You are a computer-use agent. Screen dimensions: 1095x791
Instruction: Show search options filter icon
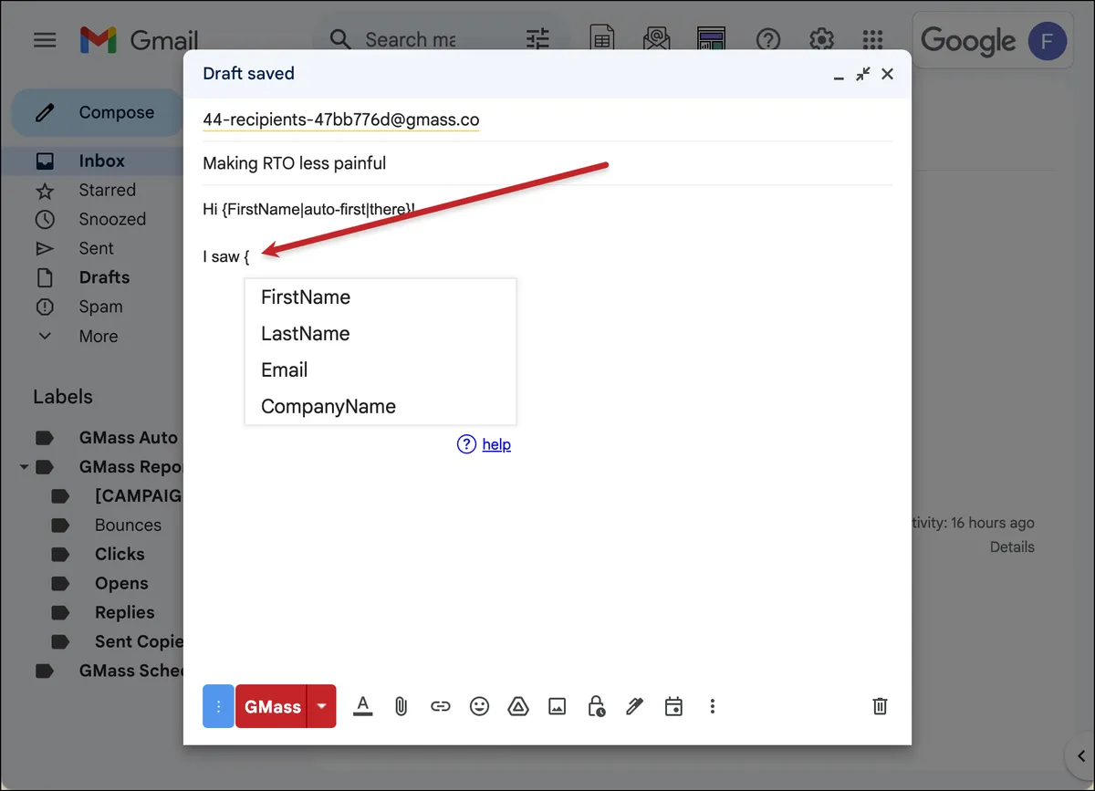pyautogui.click(x=537, y=39)
